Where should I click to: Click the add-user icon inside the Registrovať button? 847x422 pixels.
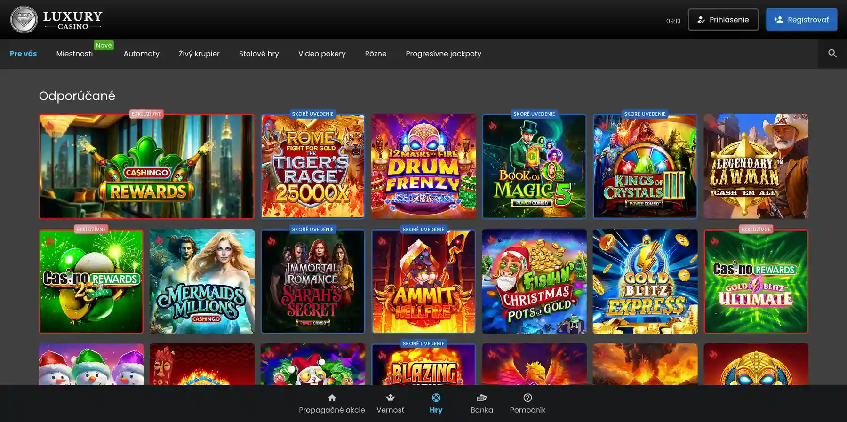point(779,20)
